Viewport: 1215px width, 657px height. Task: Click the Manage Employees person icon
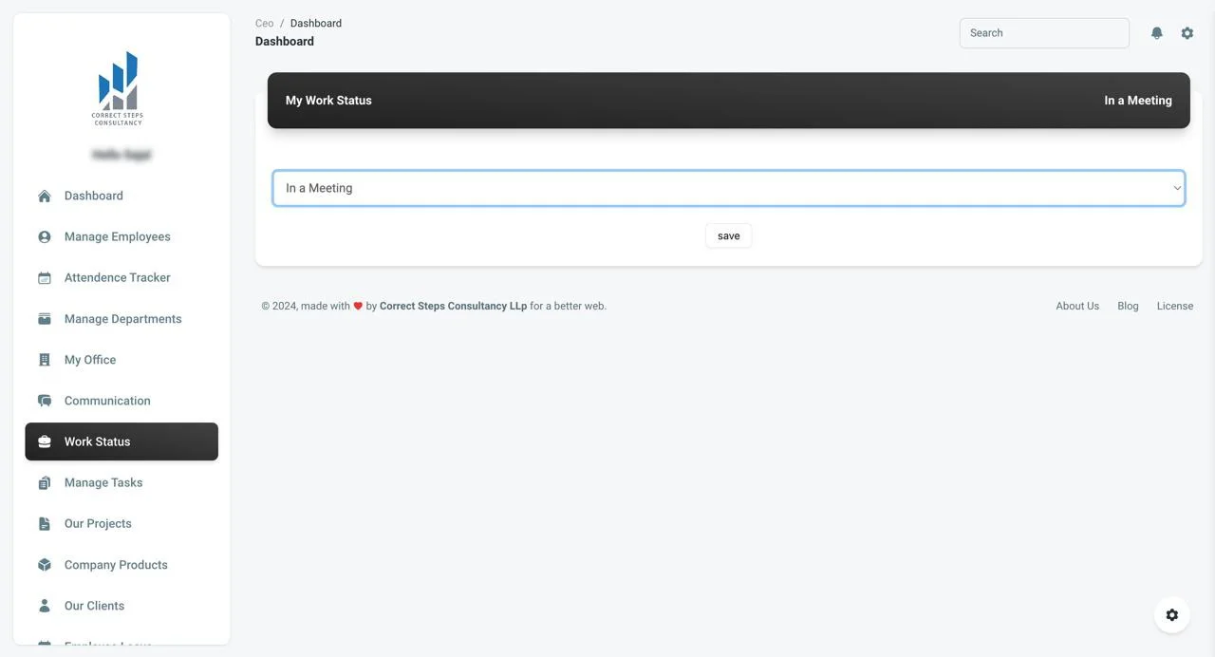point(45,237)
